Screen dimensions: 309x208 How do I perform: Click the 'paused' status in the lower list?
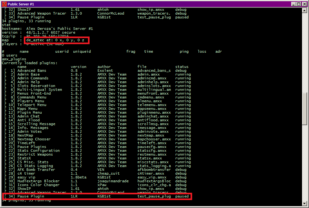pos(182,196)
